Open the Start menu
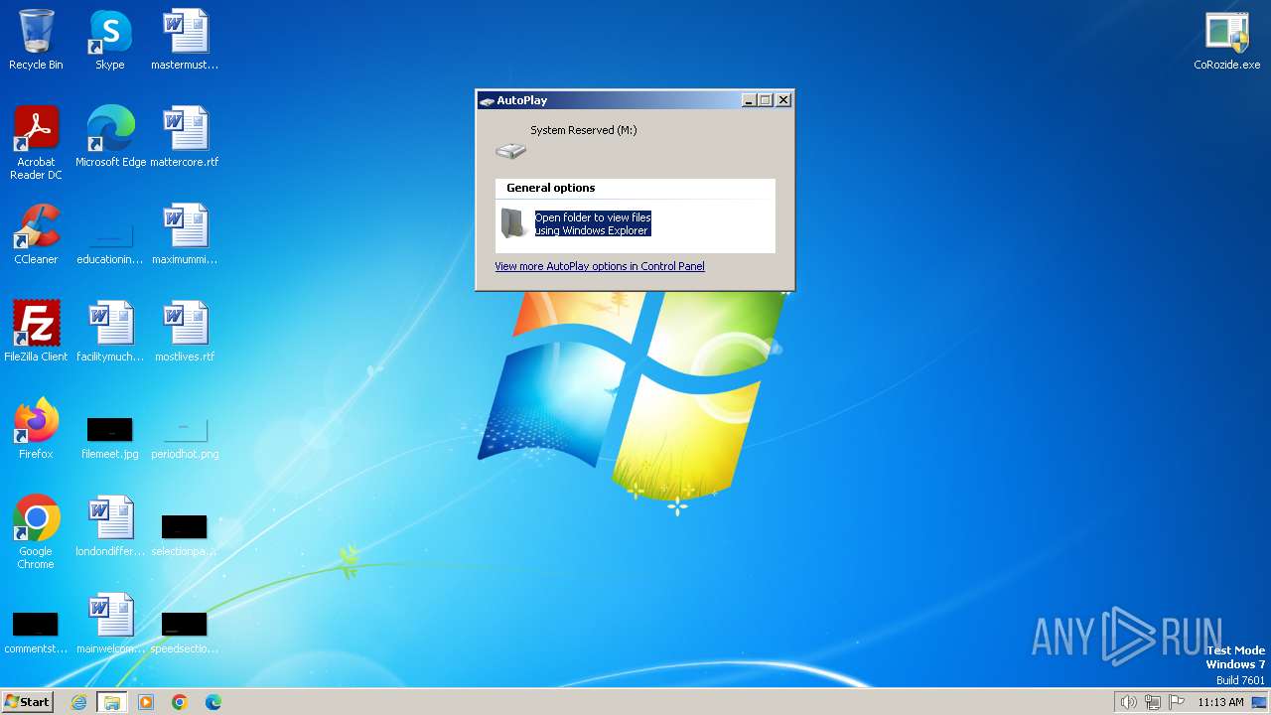The width and height of the screenshot is (1271, 715). tap(27, 702)
